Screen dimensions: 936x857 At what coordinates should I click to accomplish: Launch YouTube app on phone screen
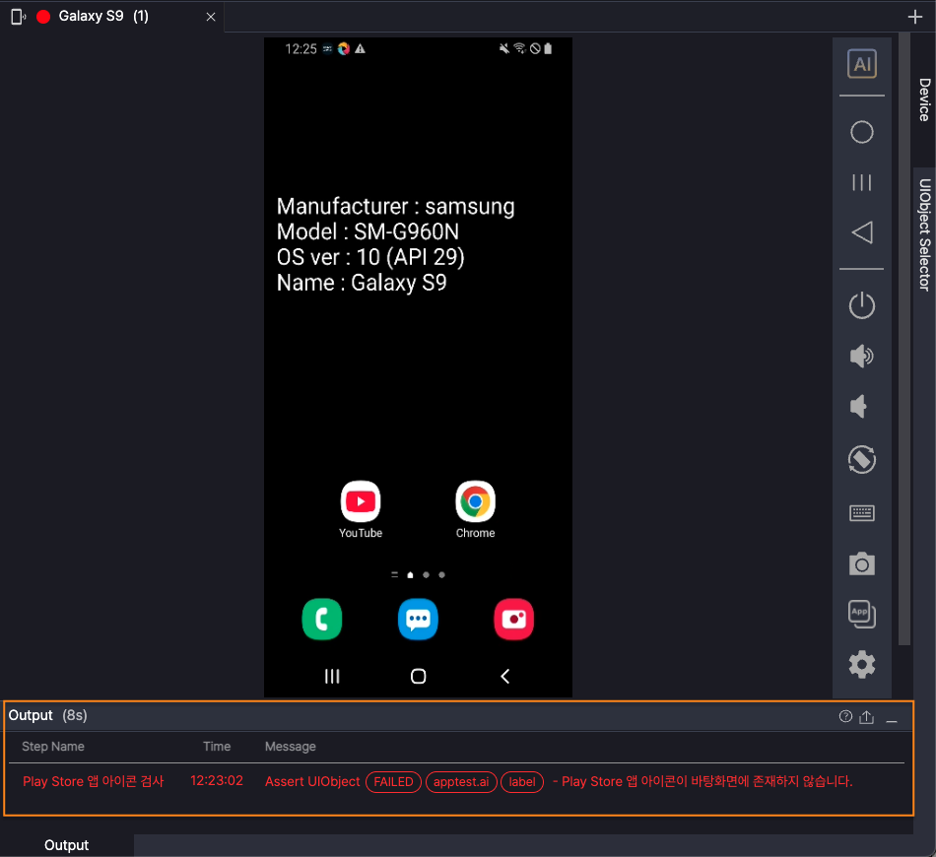[x=361, y=503]
